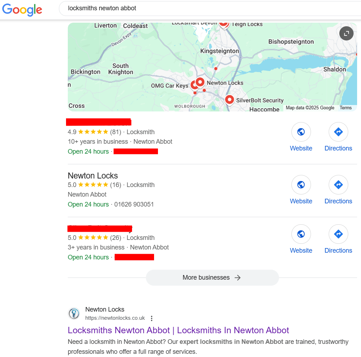
Task: Click the map Terms link
Action: coord(345,108)
